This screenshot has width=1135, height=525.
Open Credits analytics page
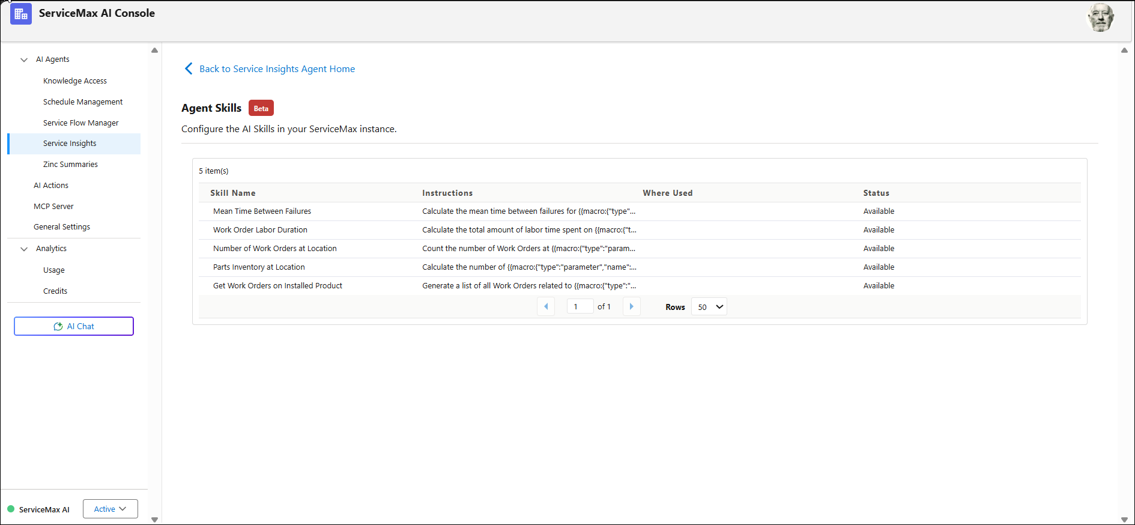pyautogui.click(x=55, y=291)
